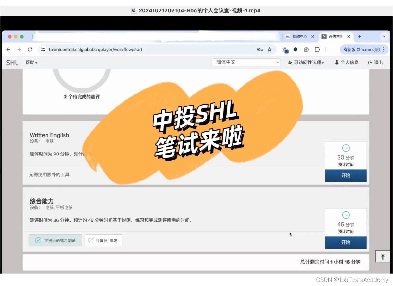Open the translation extension icon
Image resolution: width=393 pixels, height=286 pixels.
point(285,50)
